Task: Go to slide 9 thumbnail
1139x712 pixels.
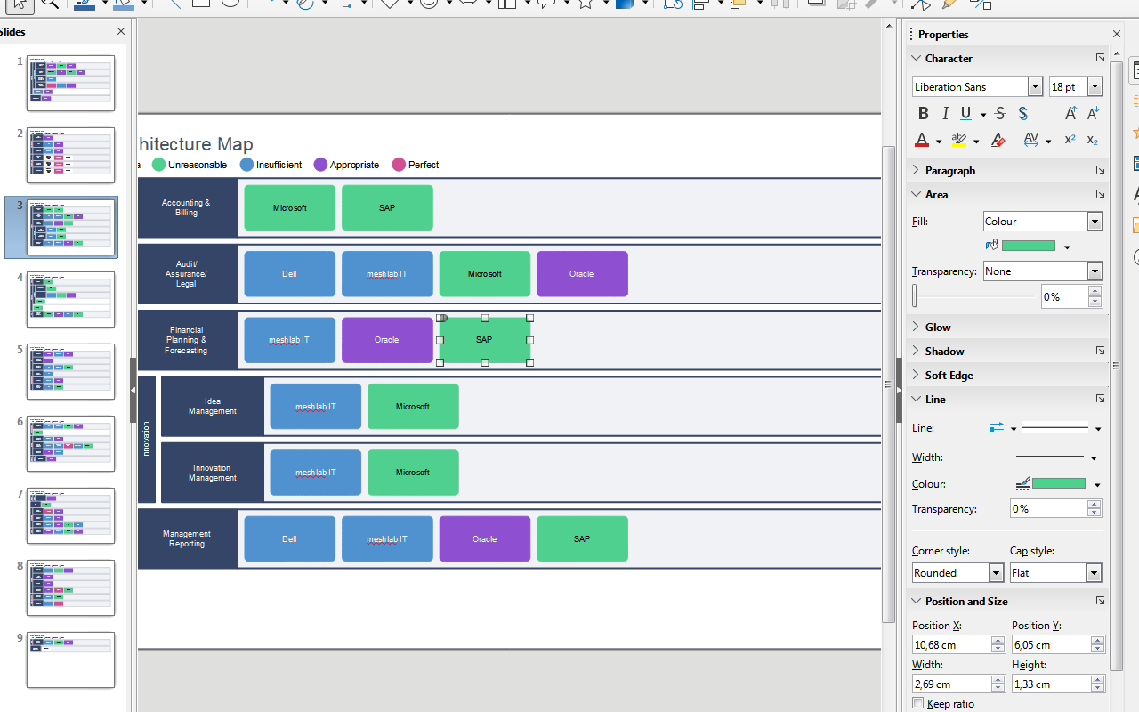Action: click(71, 659)
